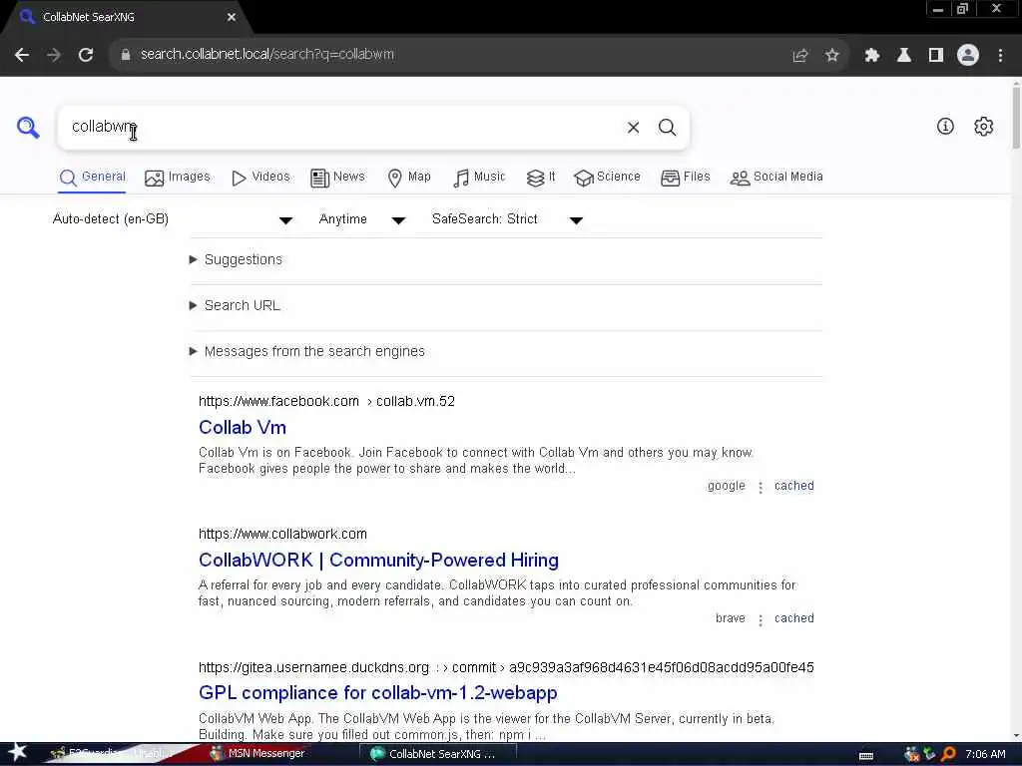
Task: Open the Auto-detect (en-GB) language dropdown
Action: coord(173,219)
